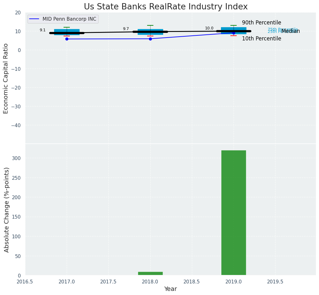
Task: Click the 10.0 median value label
Action: pos(209,28)
